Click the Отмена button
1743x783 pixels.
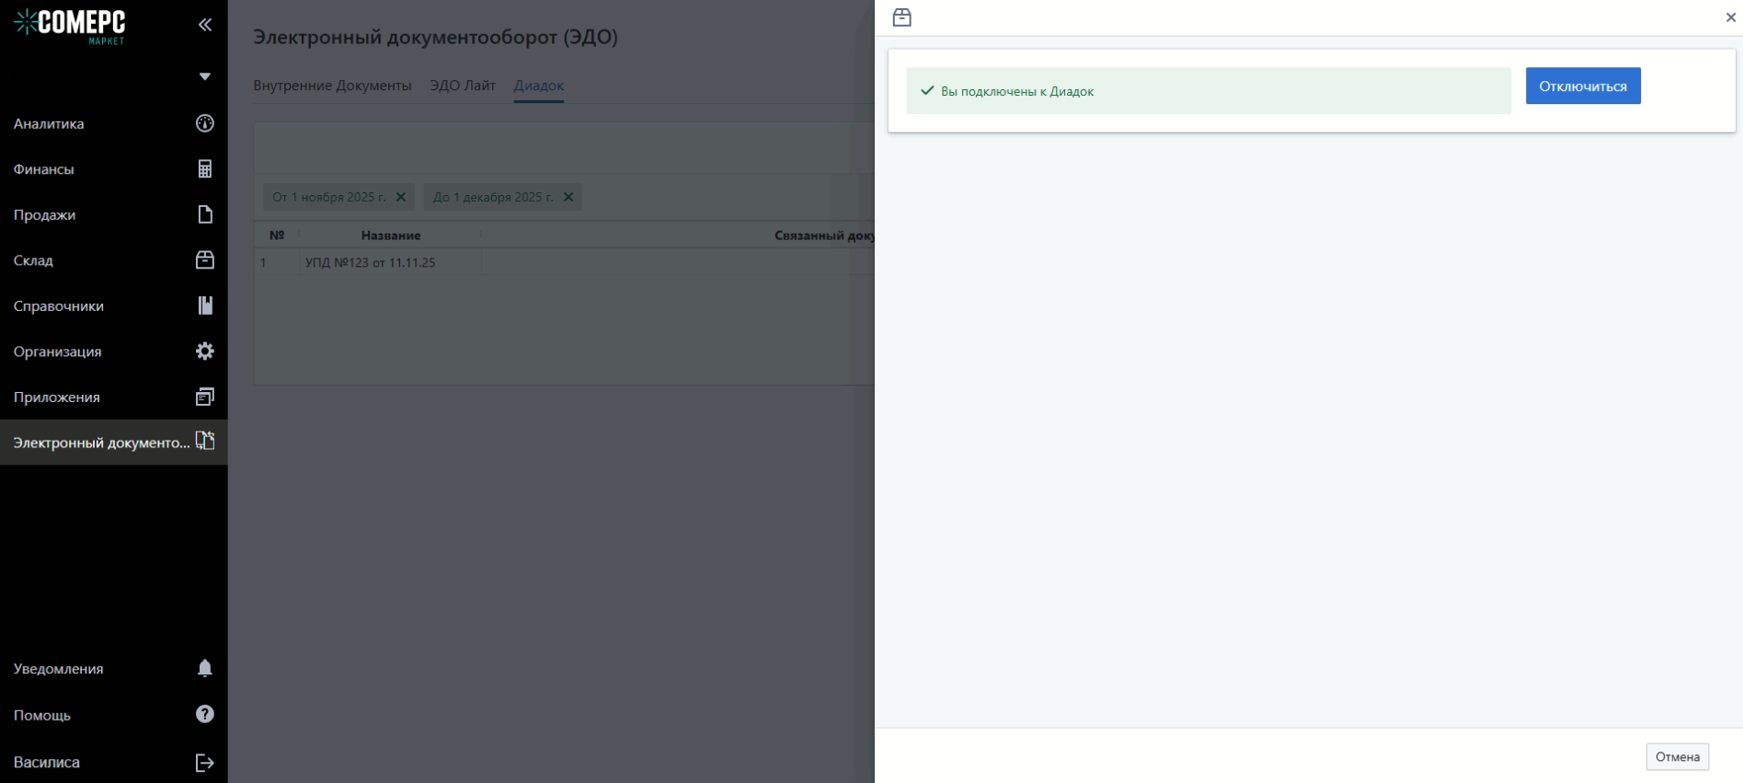click(x=1676, y=756)
